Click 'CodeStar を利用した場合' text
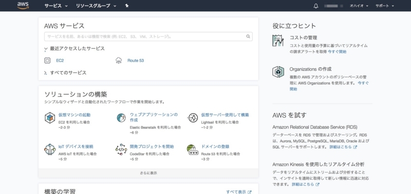The width and height of the screenshot is (411, 194). click(150, 154)
